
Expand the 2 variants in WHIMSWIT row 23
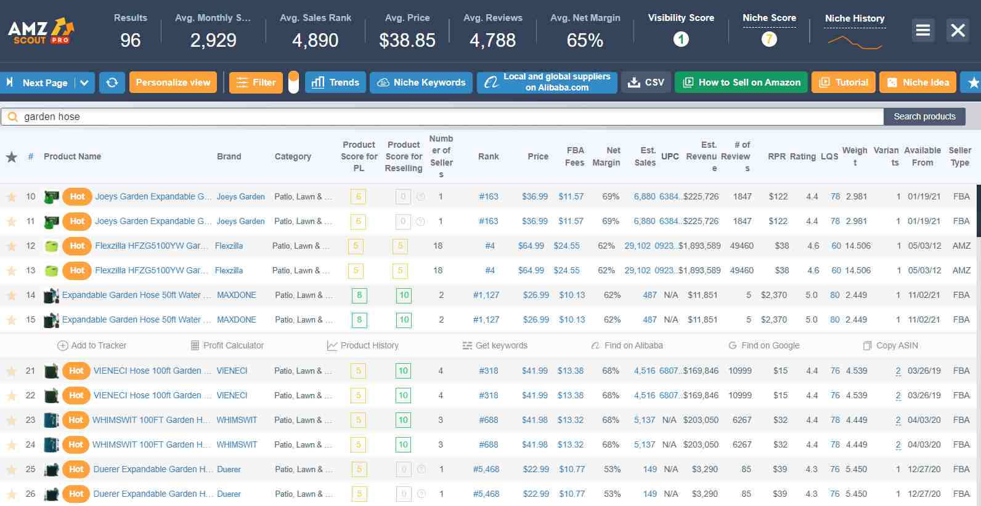[x=898, y=420]
